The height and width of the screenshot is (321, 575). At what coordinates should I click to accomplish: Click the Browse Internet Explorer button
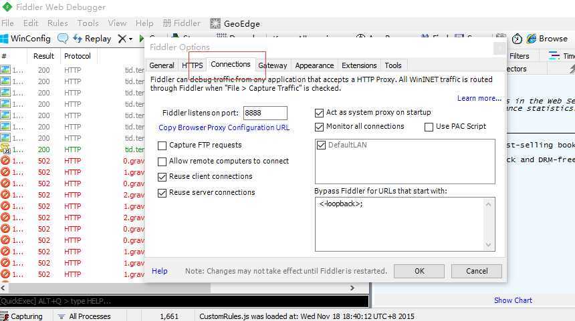point(547,39)
